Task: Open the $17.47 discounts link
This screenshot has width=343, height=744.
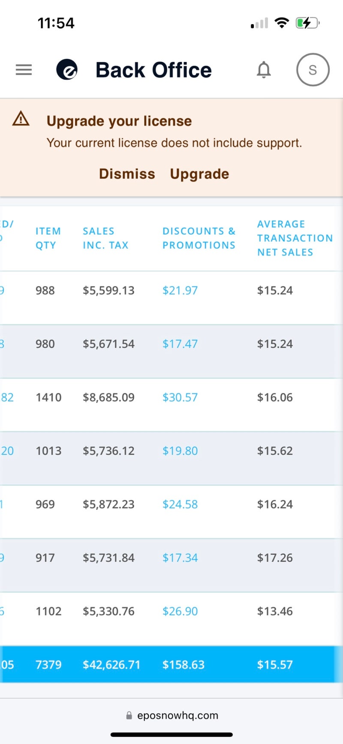Action: pyautogui.click(x=180, y=344)
